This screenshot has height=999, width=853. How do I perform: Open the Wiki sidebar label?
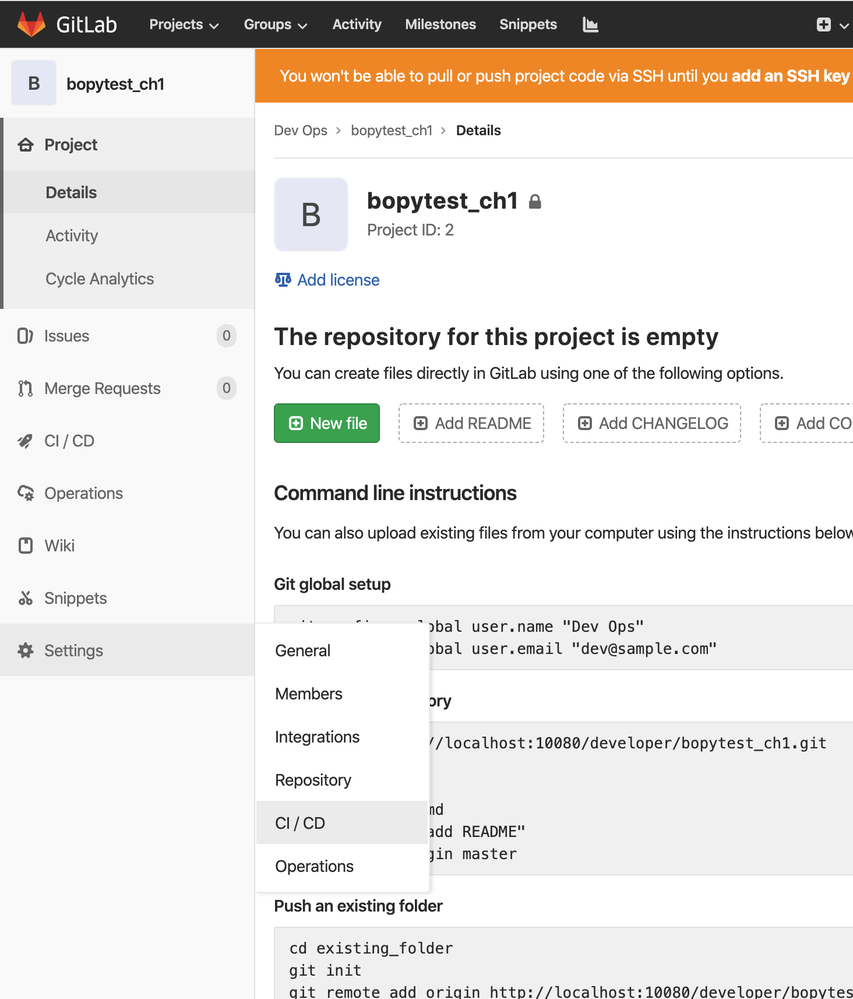59,546
